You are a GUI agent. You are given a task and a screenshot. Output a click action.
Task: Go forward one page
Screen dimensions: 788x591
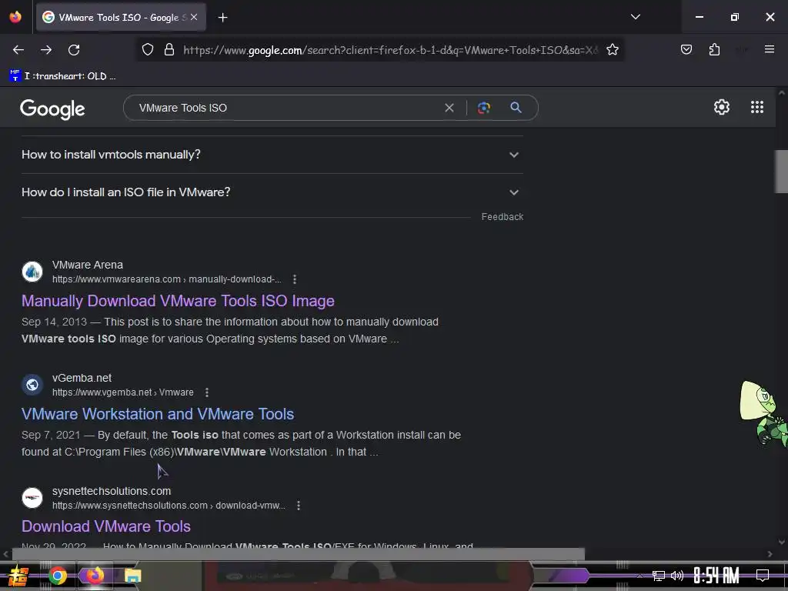(46, 50)
